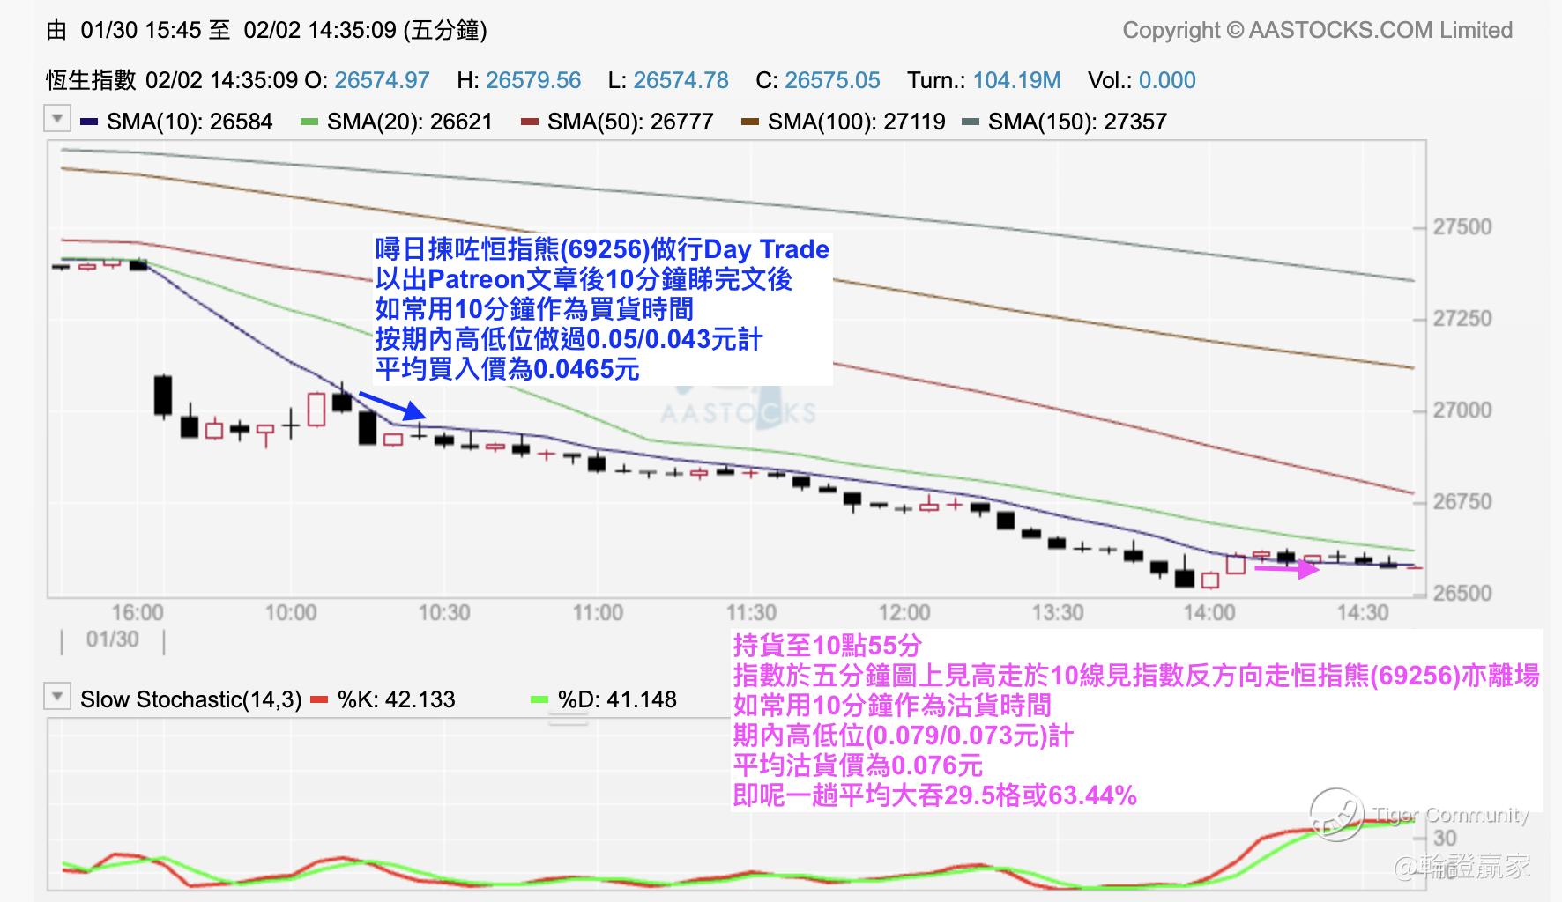This screenshot has height=902, width=1562.
Task: Click the 11:30 time axis label
Action: [x=751, y=612]
